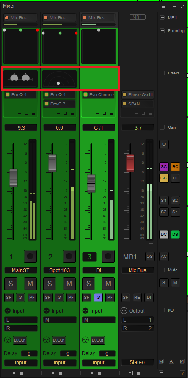
Task: Arm record button on track 1
Action: [x=30, y=256]
